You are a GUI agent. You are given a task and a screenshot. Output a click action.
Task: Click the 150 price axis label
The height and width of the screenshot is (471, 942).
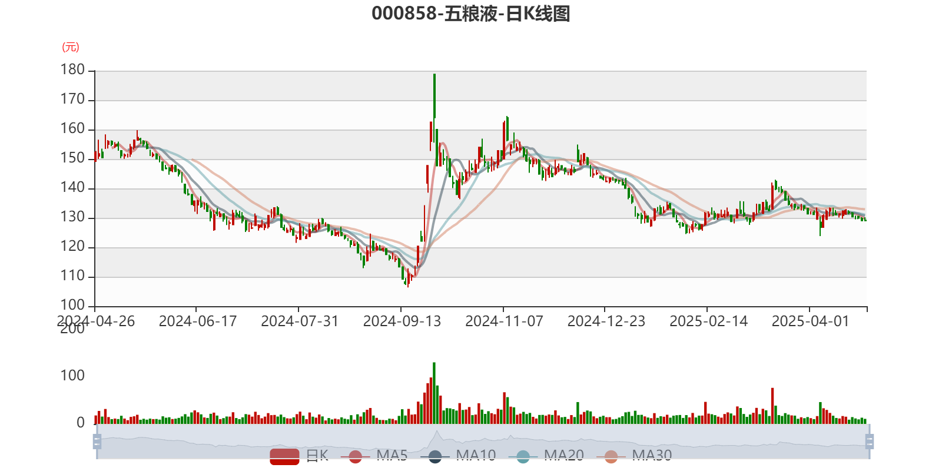pyautogui.click(x=72, y=158)
